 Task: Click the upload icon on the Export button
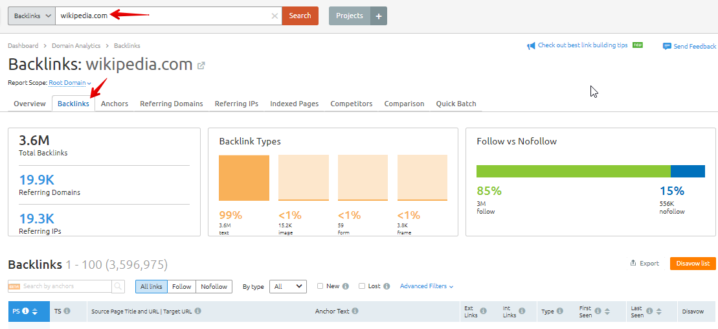[x=633, y=263]
